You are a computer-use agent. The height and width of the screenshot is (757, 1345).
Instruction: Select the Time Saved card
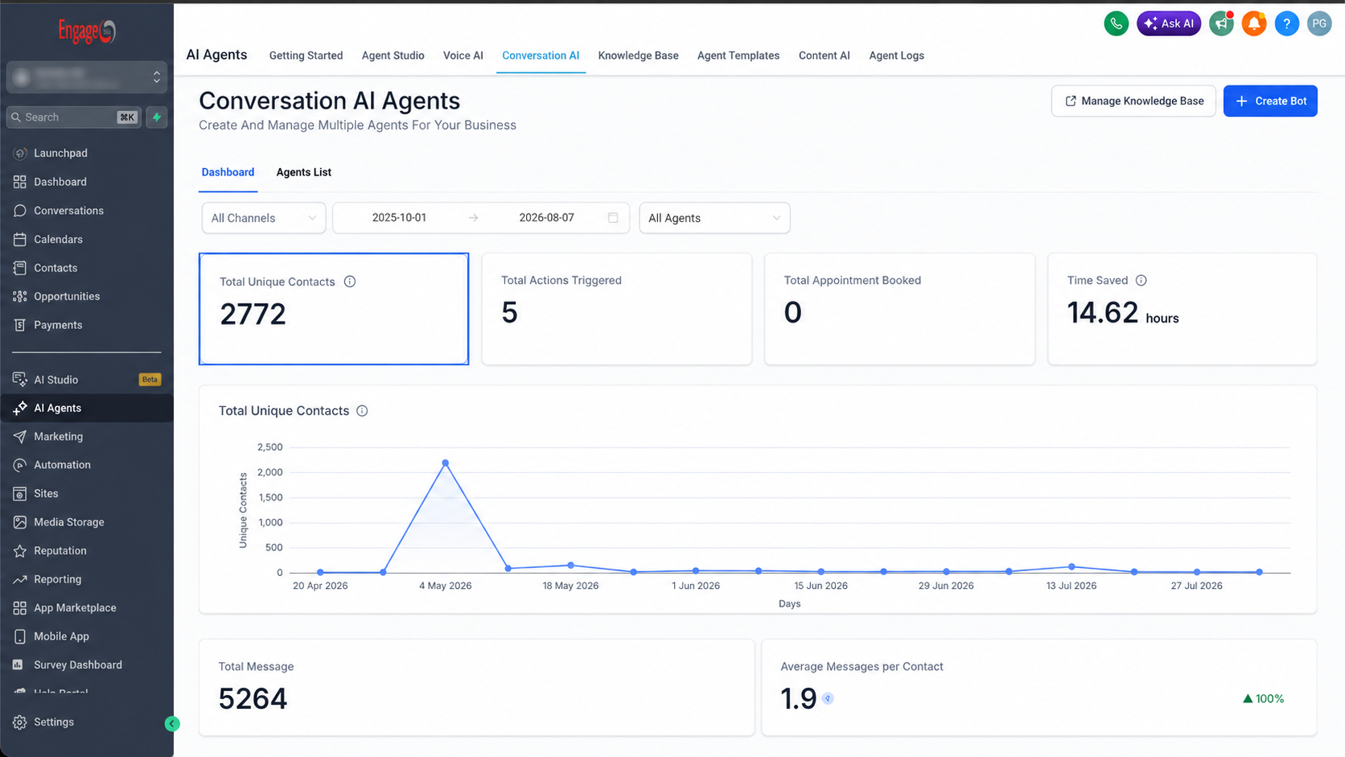(1183, 309)
